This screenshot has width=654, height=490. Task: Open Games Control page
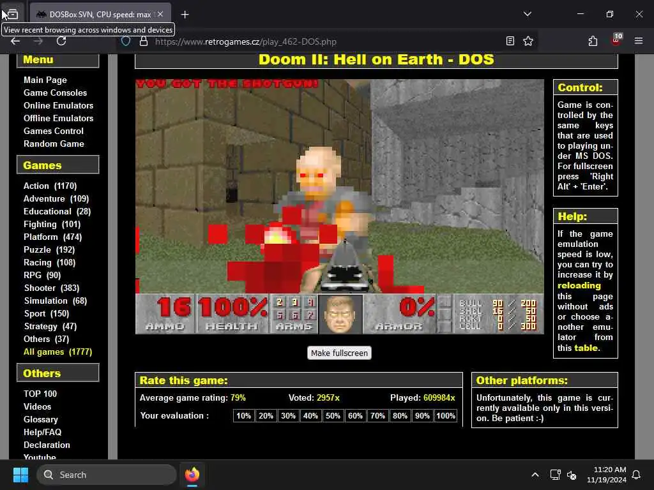click(54, 131)
